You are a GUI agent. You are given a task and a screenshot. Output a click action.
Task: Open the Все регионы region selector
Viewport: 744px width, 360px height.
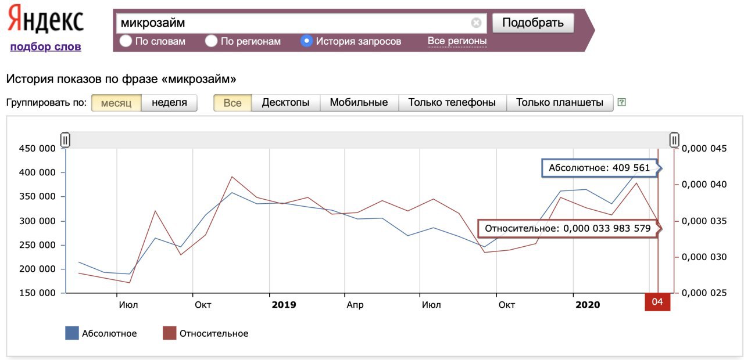(x=457, y=41)
